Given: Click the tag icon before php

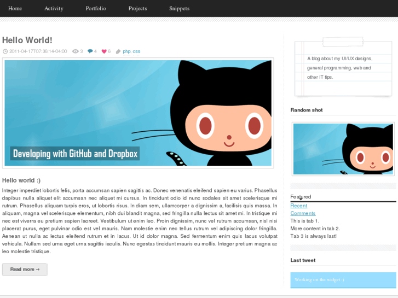Looking at the screenshot, I should pos(118,51).
